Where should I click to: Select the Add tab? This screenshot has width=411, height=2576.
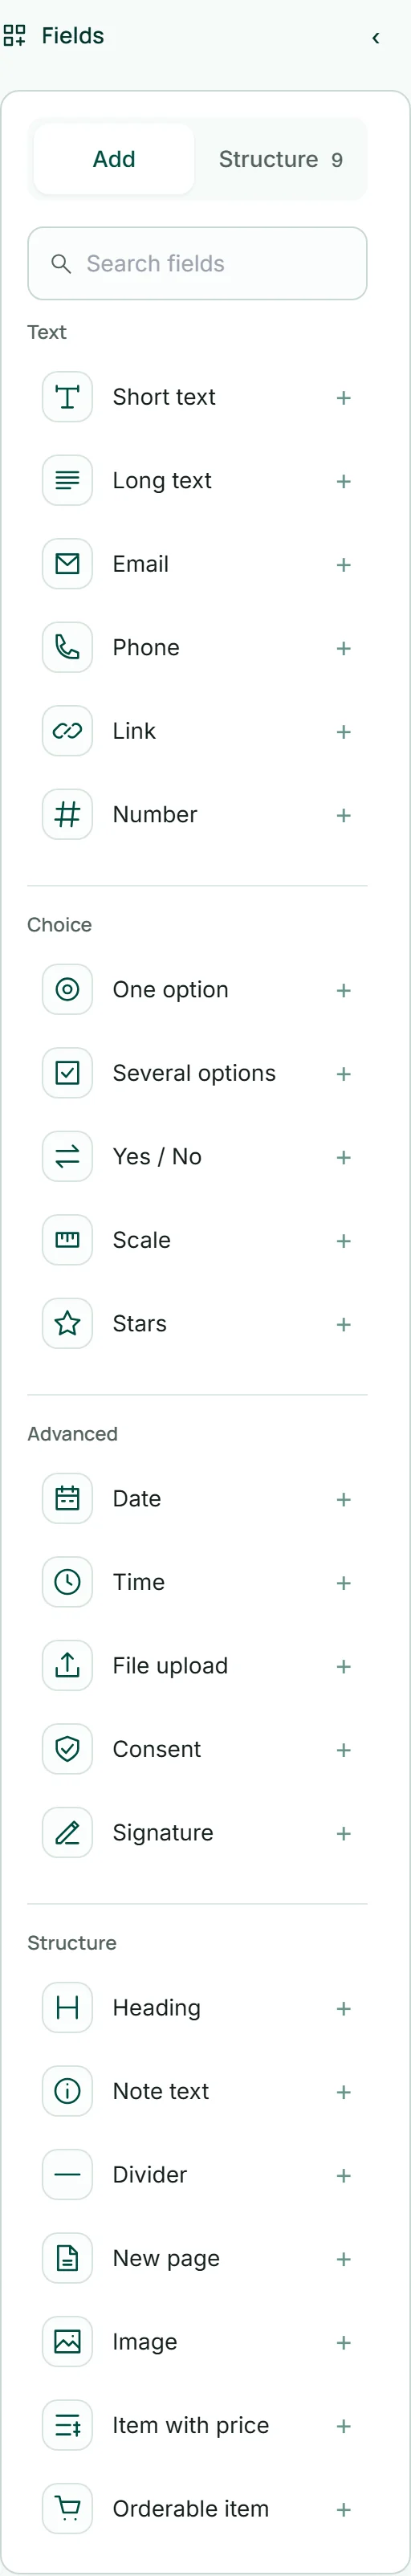(114, 159)
